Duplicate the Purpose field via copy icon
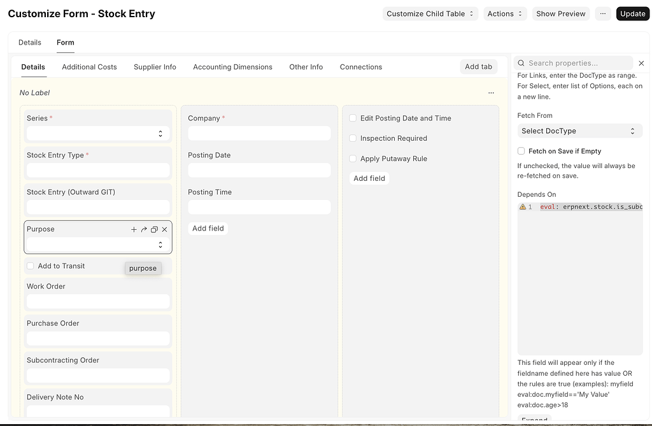This screenshot has width=652, height=426. tap(153, 229)
